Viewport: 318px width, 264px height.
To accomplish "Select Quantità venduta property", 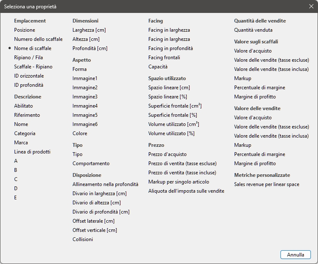I will coord(253,30).
